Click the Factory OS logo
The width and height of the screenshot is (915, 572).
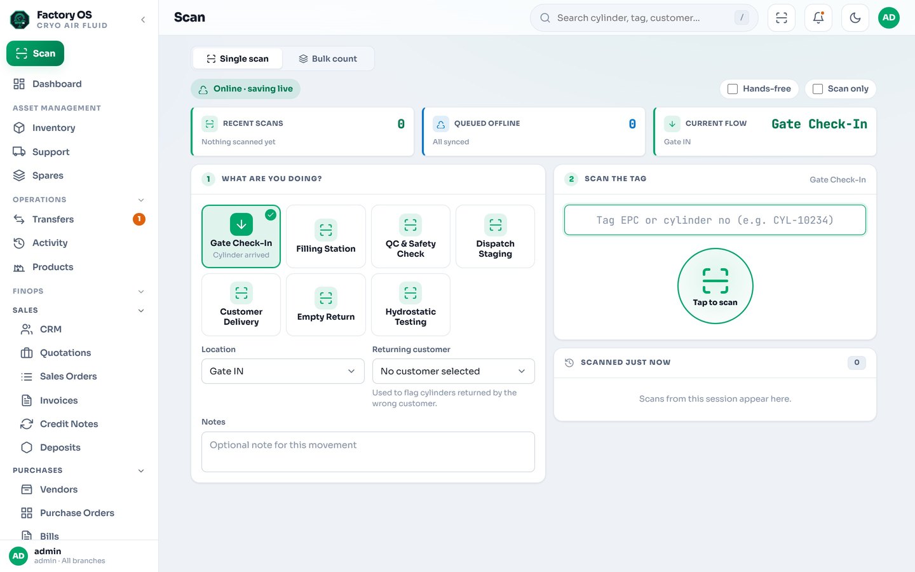click(20, 20)
